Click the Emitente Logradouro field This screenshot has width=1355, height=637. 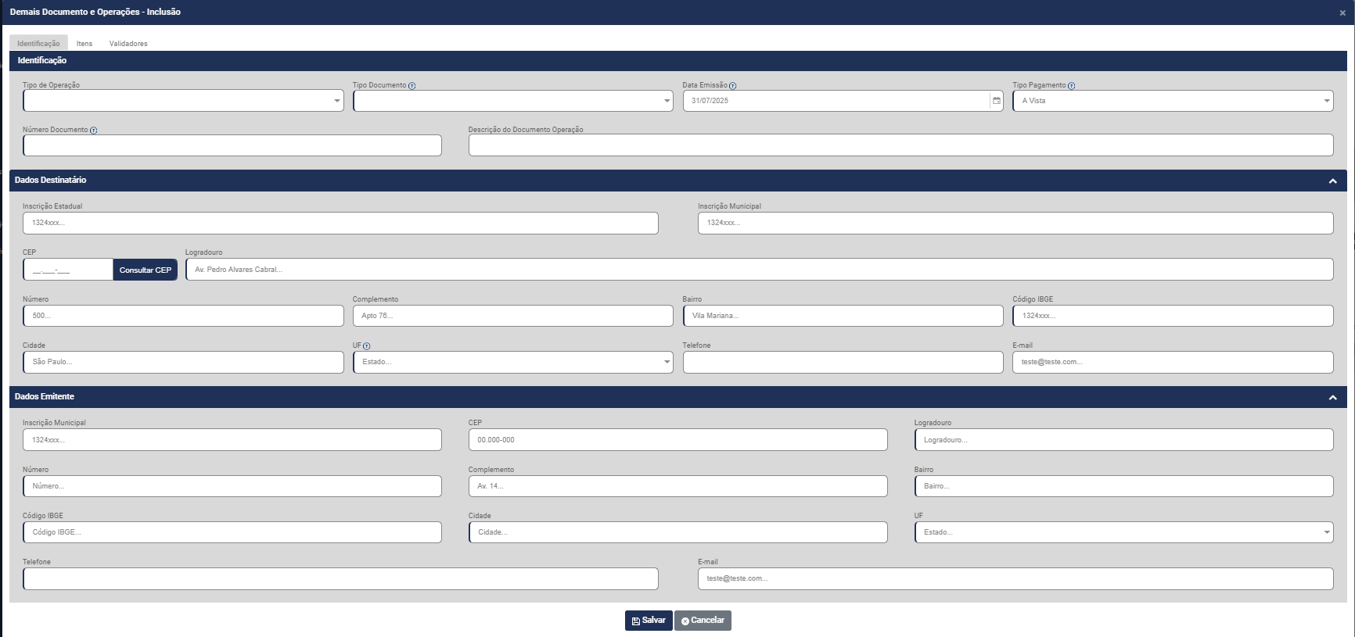[x=1124, y=440]
